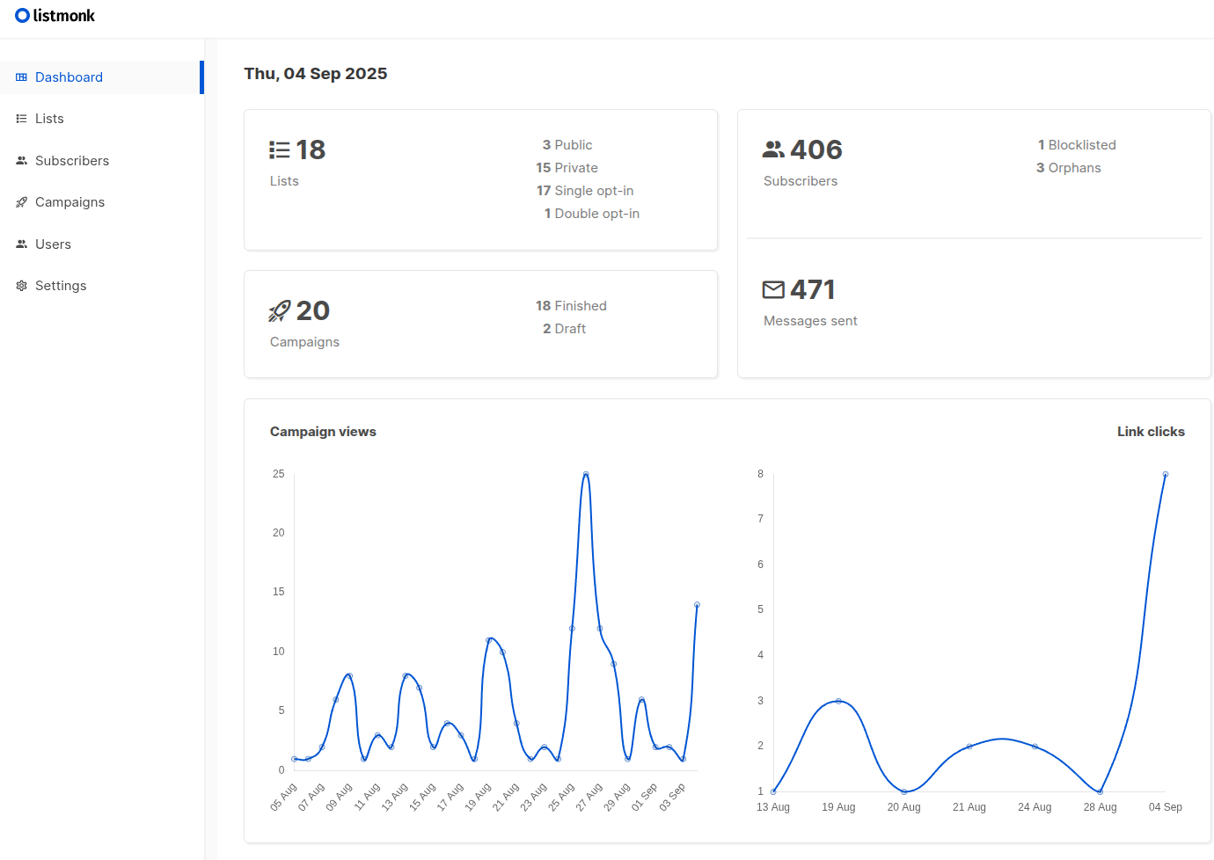Click the 04 Sep point on Link clicks chart
The height and width of the screenshot is (860, 1214).
1166,475
